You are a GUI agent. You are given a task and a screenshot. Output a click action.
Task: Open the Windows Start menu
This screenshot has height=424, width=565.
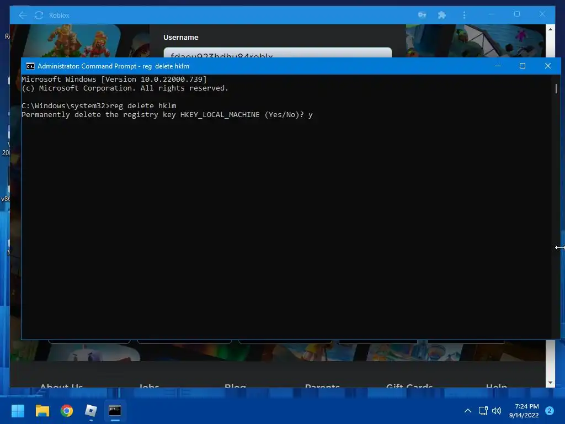pos(18,411)
